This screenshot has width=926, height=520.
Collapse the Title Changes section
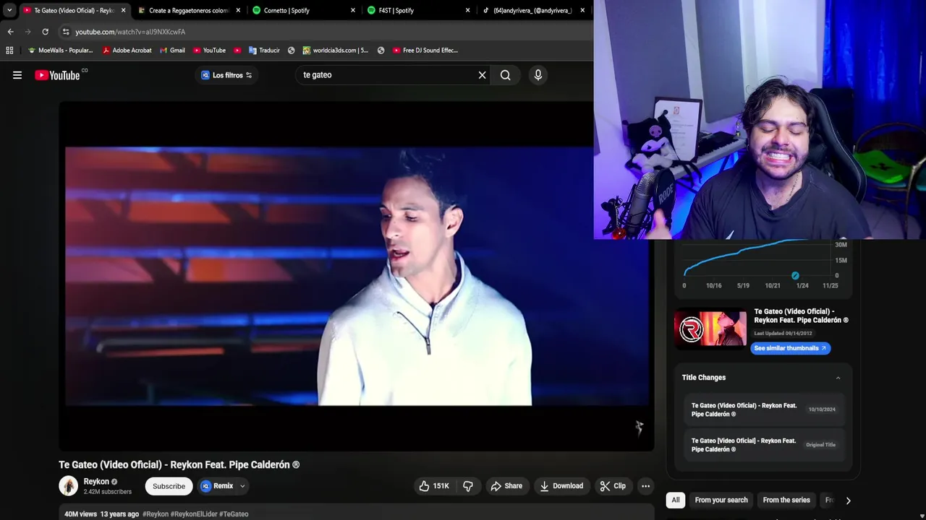838,378
